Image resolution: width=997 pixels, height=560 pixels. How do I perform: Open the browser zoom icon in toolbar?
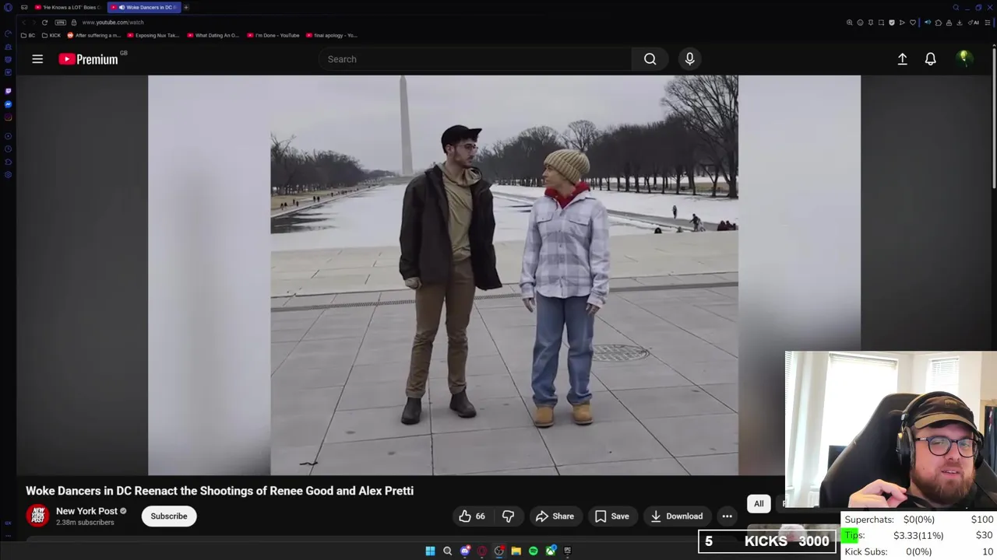pyautogui.click(x=850, y=23)
